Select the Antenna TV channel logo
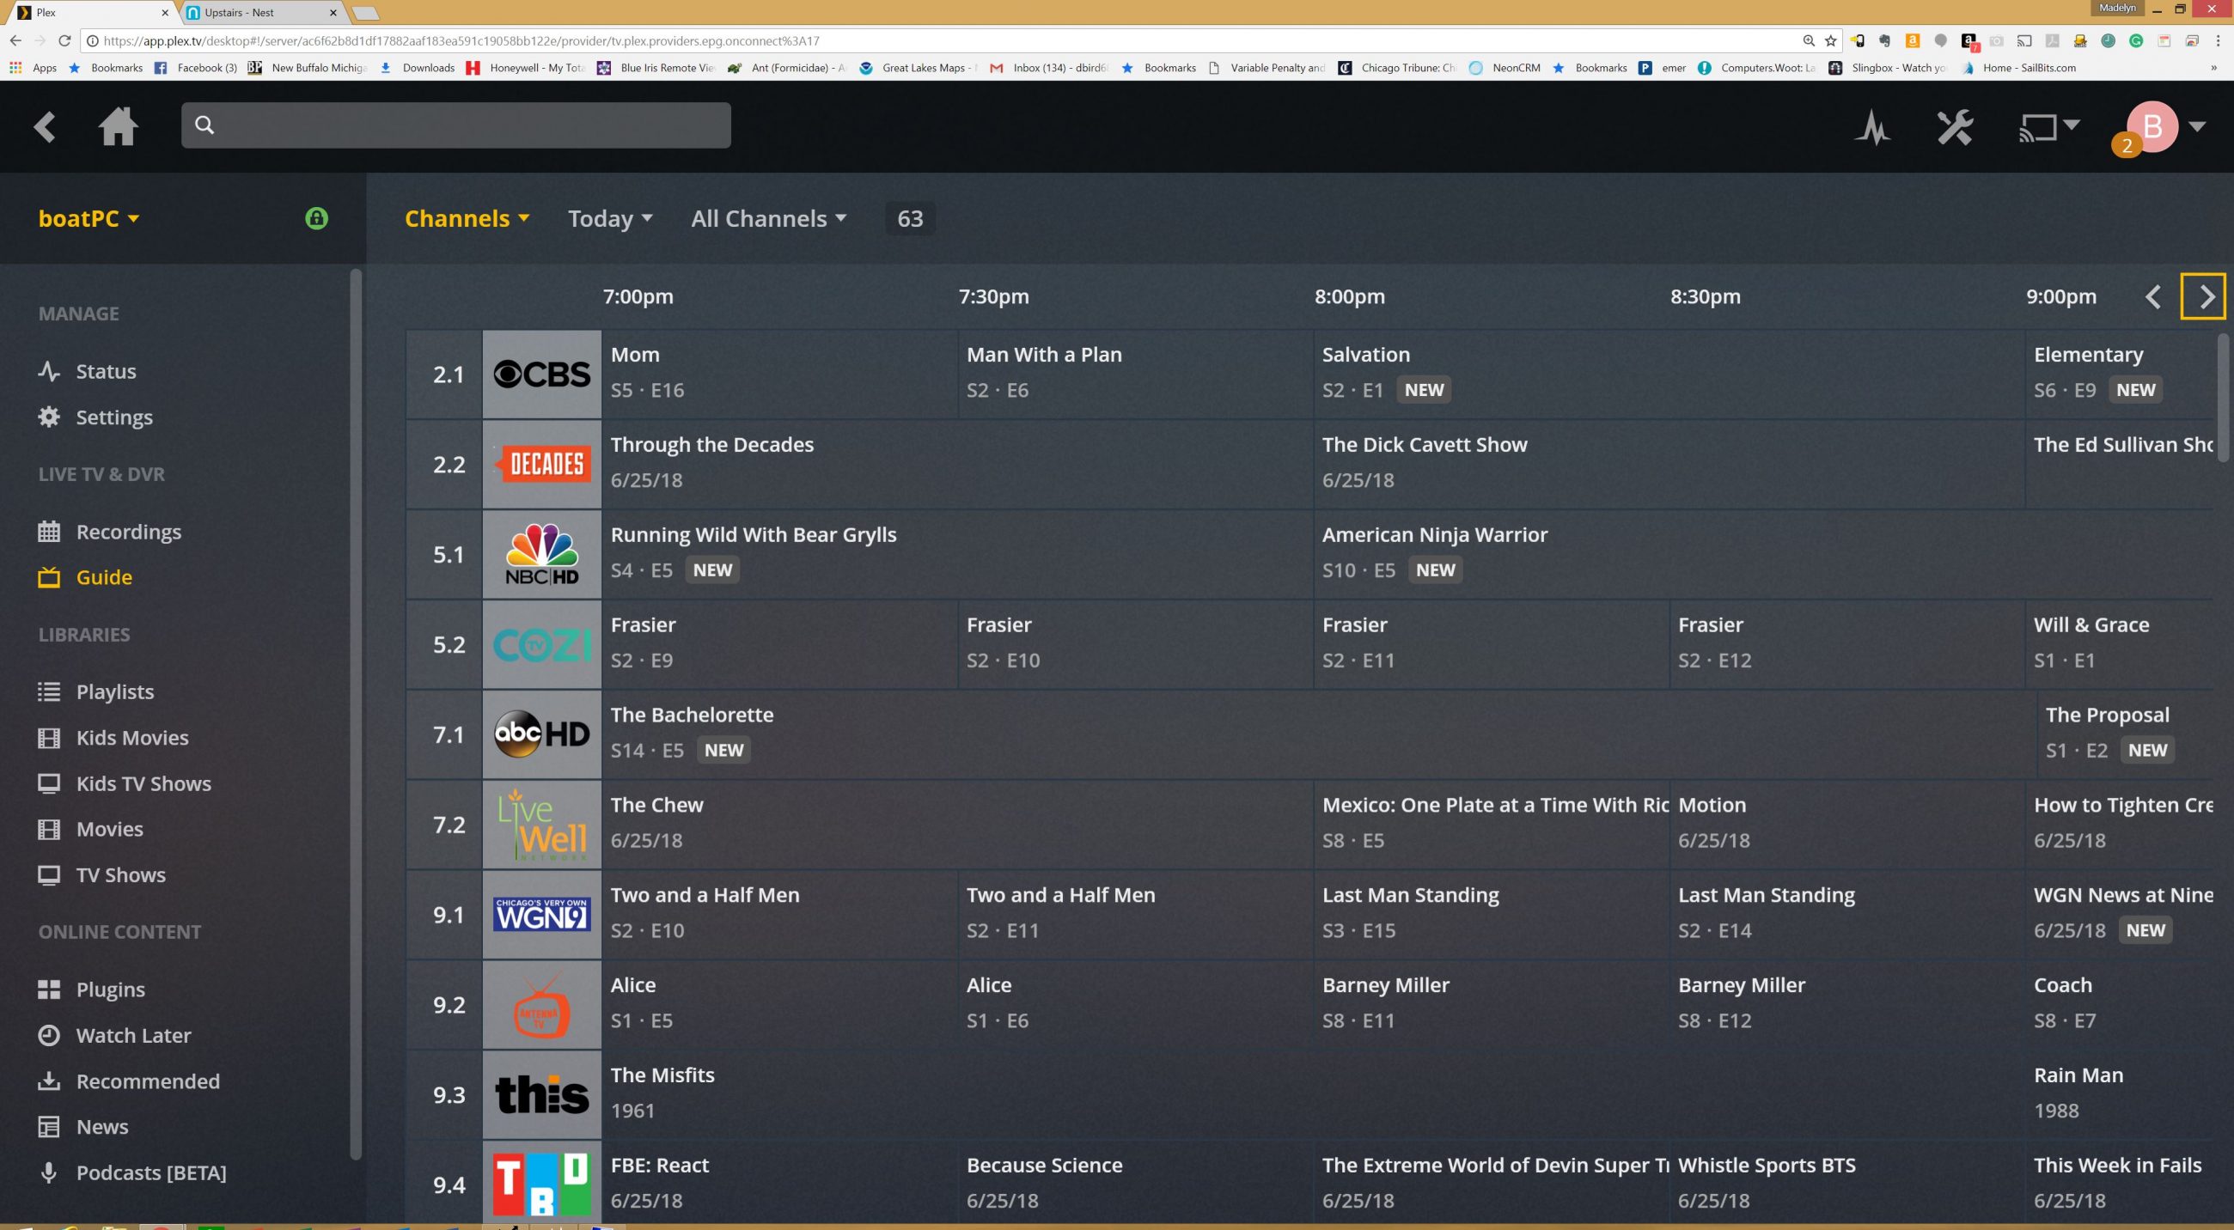2234x1230 pixels. click(542, 1006)
